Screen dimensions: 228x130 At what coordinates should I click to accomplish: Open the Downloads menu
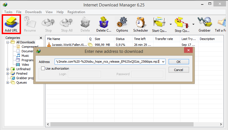pos(33,12)
